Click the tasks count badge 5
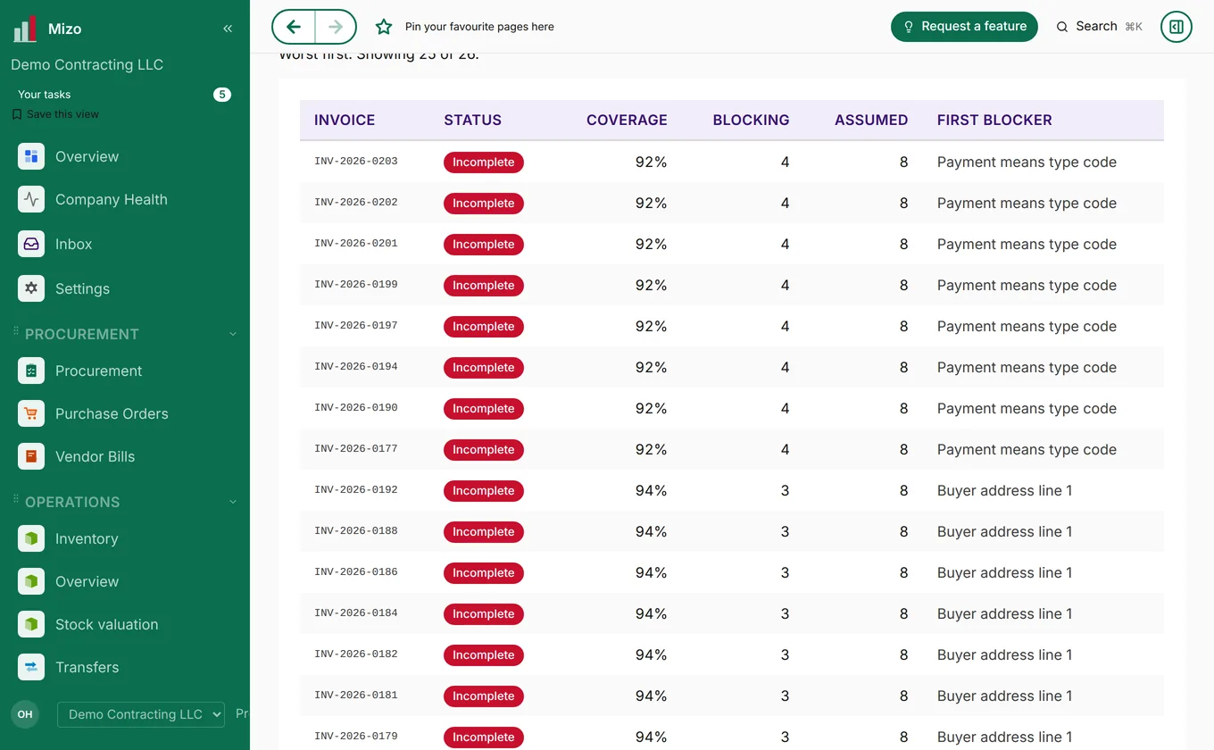The image size is (1214, 750). pos(222,95)
